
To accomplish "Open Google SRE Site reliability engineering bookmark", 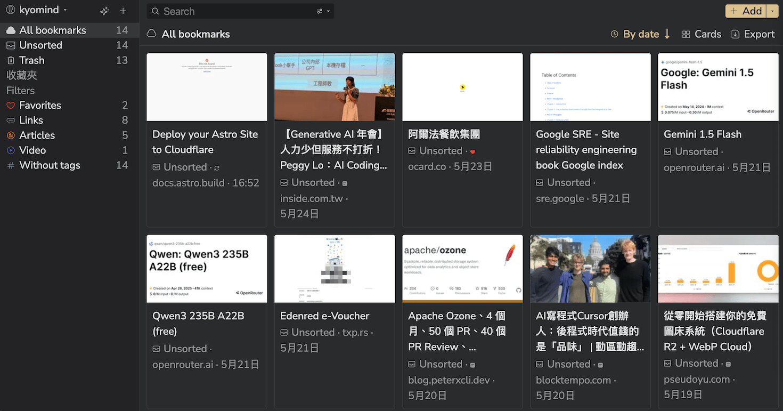I will [586, 150].
